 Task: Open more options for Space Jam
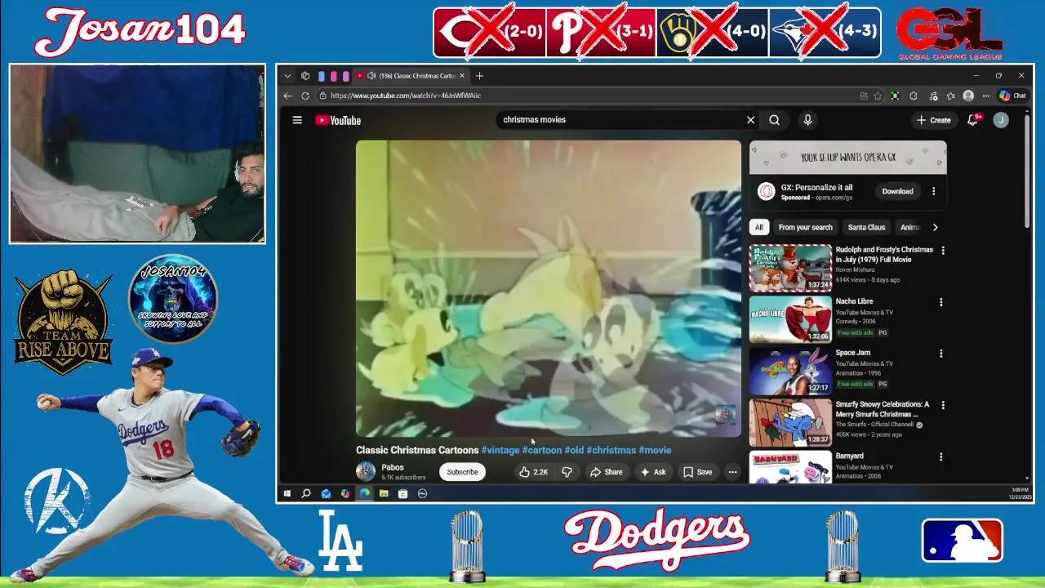pyautogui.click(x=940, y=354)
